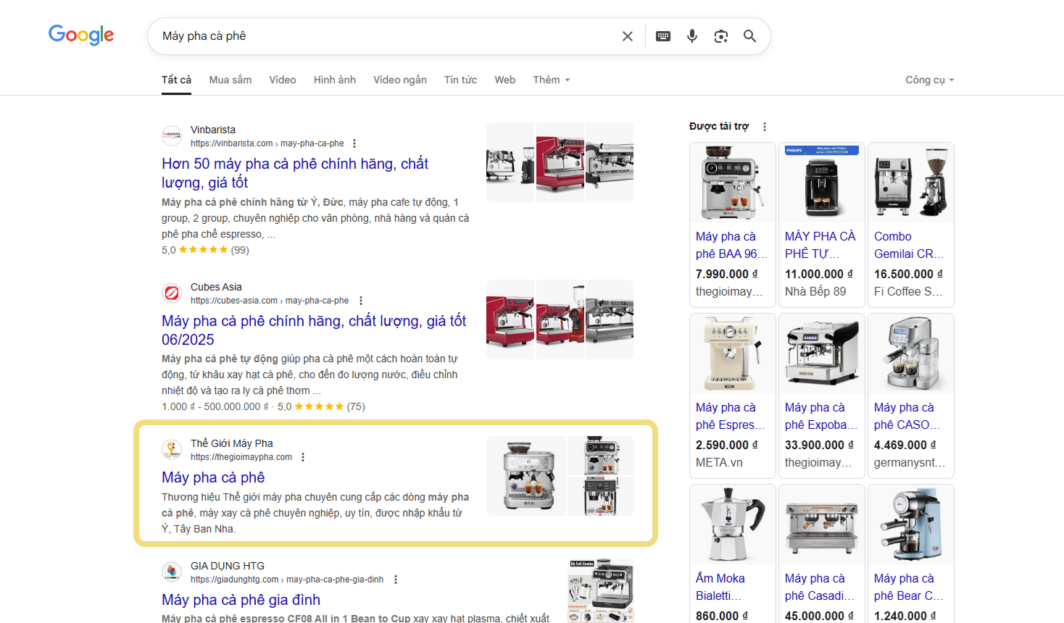Switch to Mua sắm tab

pyautogui.click(x=230, y=80)
